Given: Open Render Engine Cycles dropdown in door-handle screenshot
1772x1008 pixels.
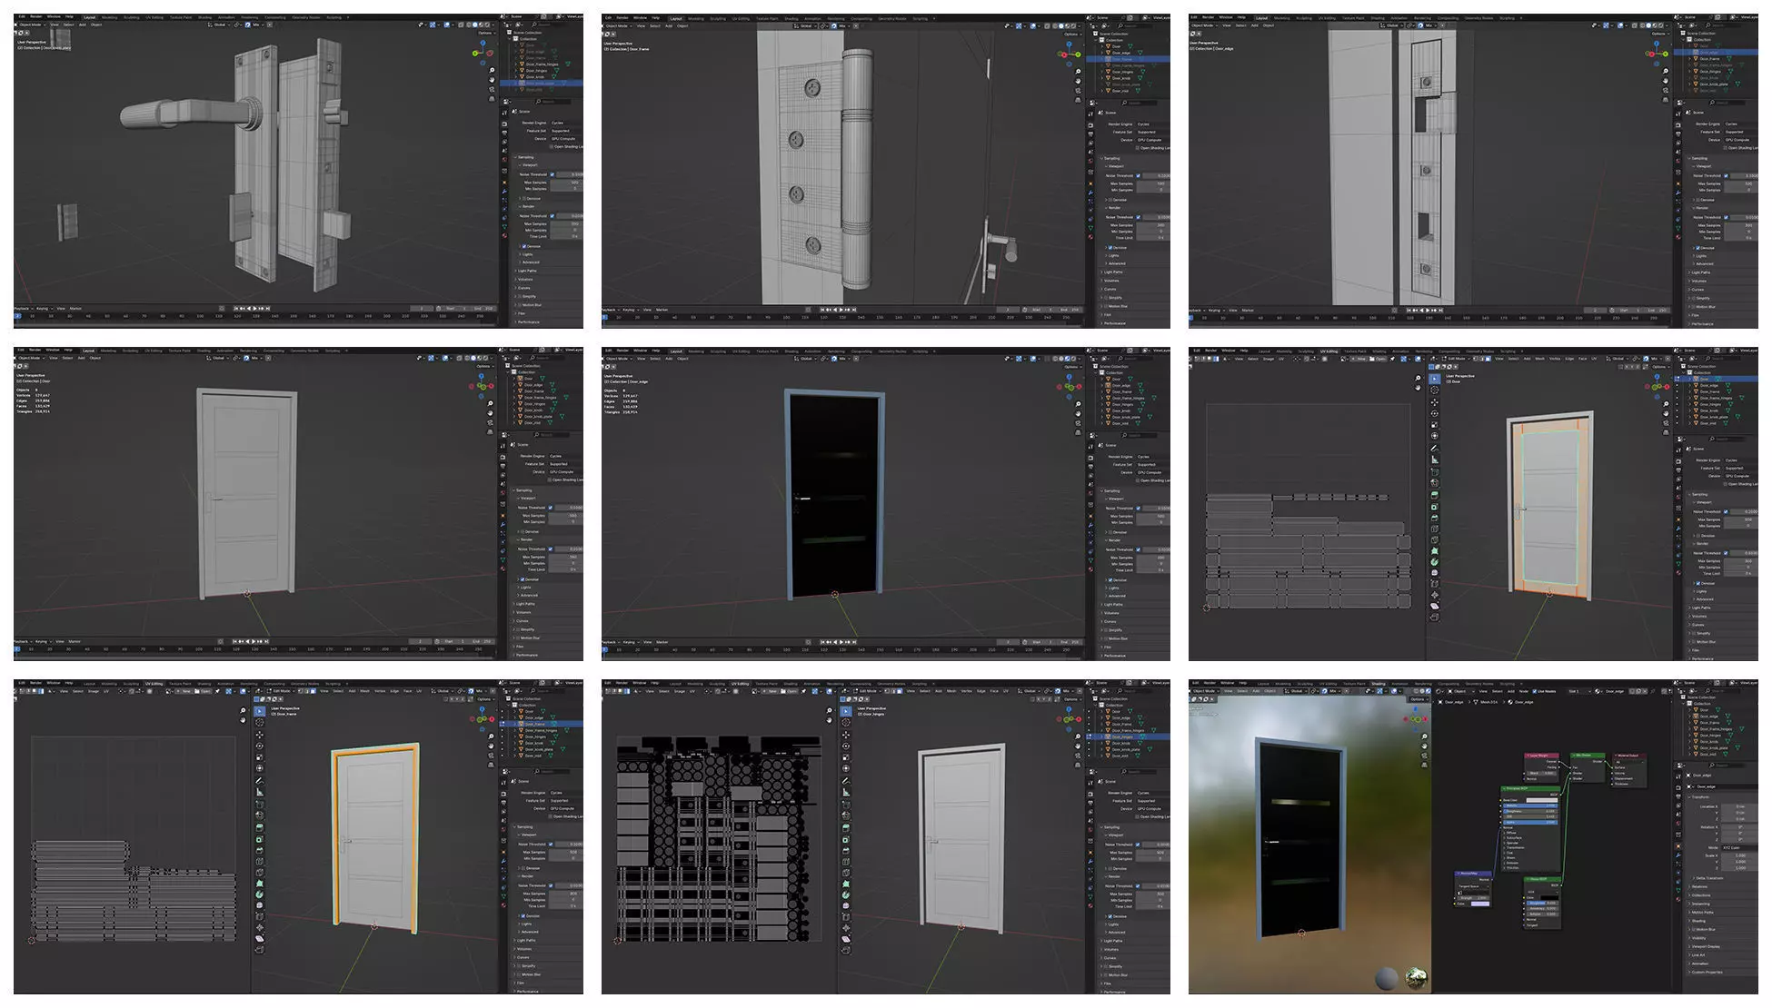Looking at the screenshot, I should (566, 123).
